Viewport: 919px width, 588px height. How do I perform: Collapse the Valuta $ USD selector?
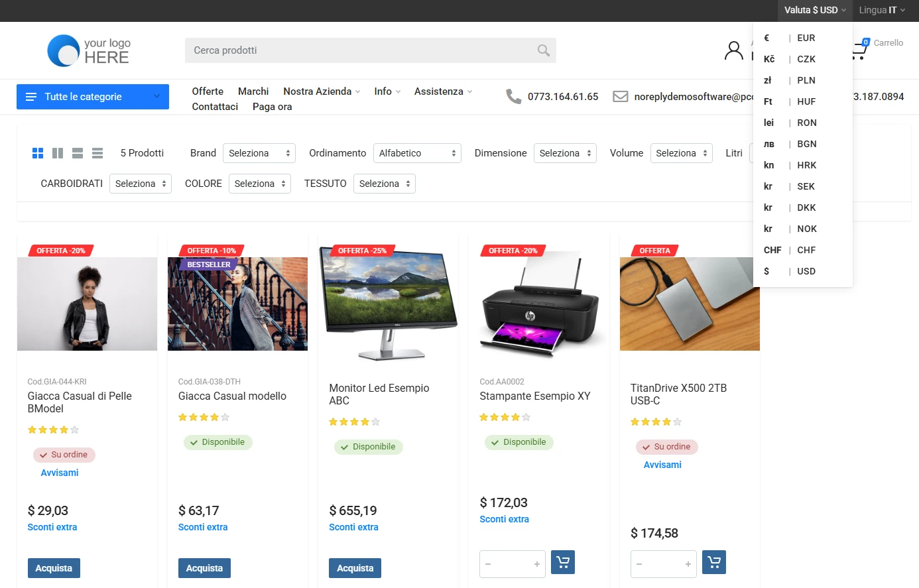815,10
